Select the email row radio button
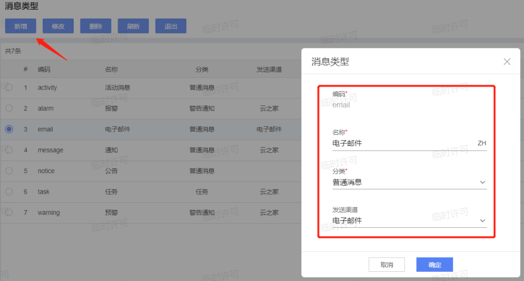The height and width of the screenshot is (281, 524). point(9,129)
